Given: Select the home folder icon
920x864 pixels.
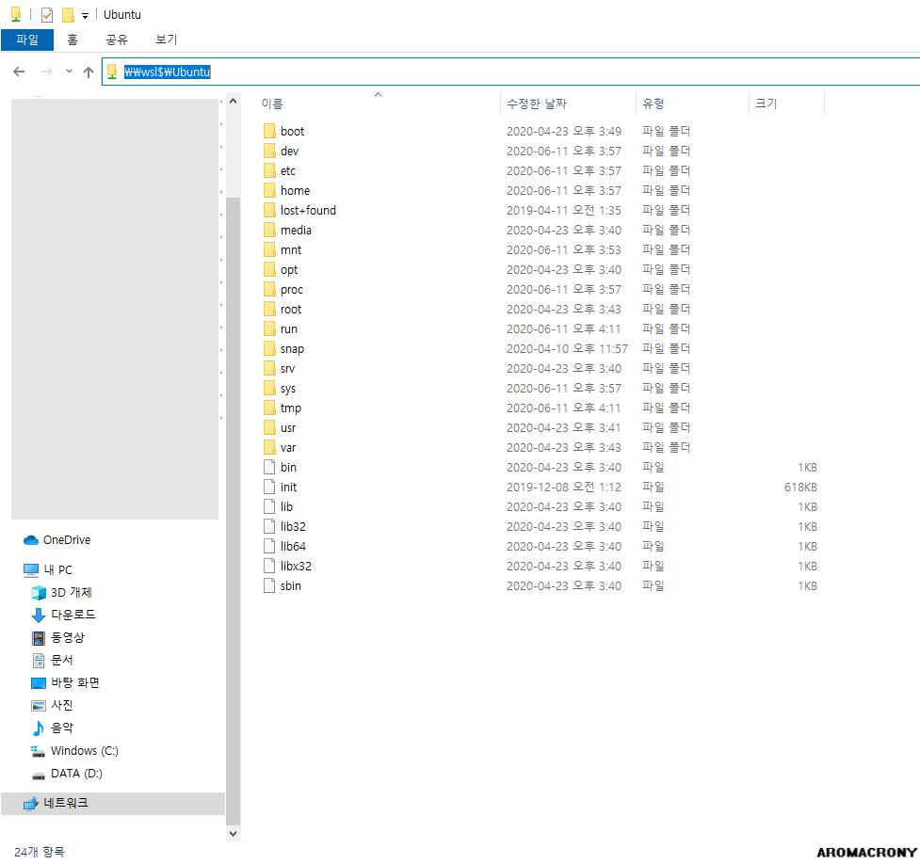Looking at the screenshot, I should click(269, 191).
